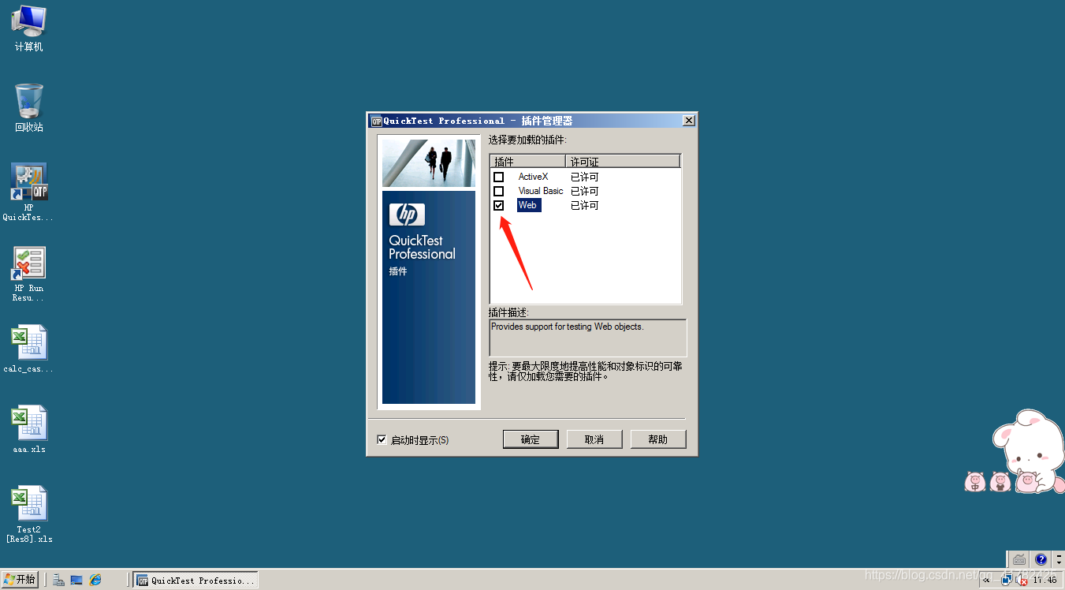Click the 取消 button
The height and width of the screenshot is (590, 1065).
[x=594, y=439]
